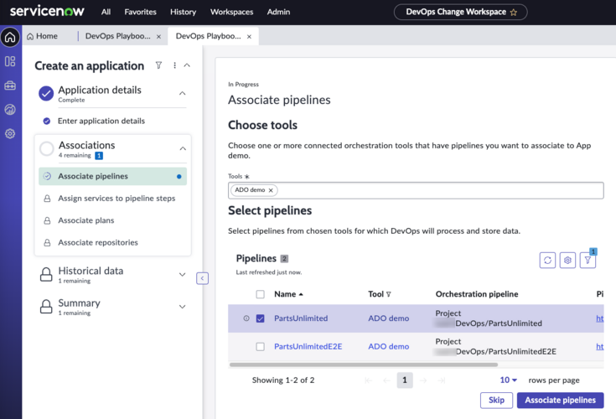
Task: Open the Pipelines list settings gear
Action: point(567,260)
